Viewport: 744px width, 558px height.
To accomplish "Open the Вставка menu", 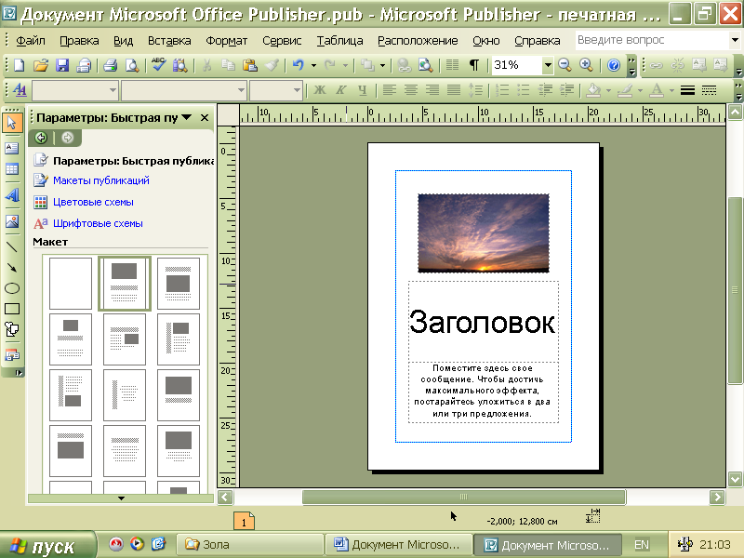I will pos(169,41).
